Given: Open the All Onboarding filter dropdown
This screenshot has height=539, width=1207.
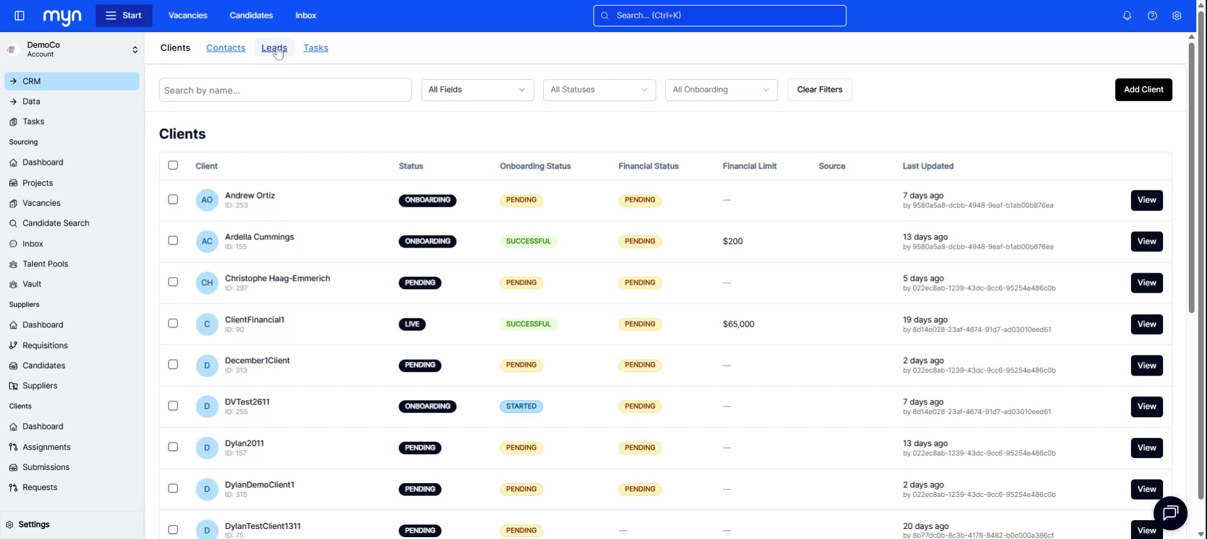Looking at the screenshot, I should pyautogui.click(x=720, y=90).
